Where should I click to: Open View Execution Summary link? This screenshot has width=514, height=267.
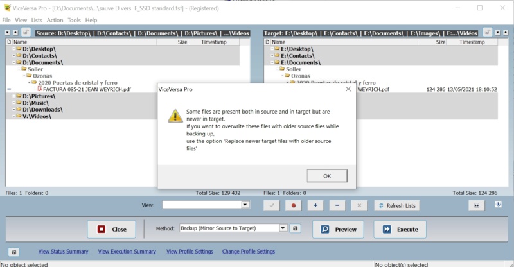[x=127, y=251]
